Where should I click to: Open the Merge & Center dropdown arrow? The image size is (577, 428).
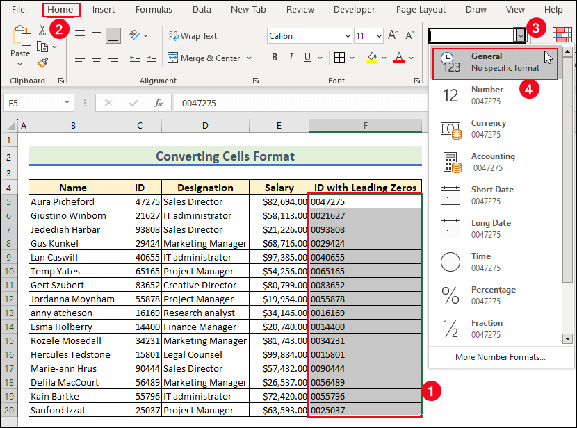pos(247,58)
